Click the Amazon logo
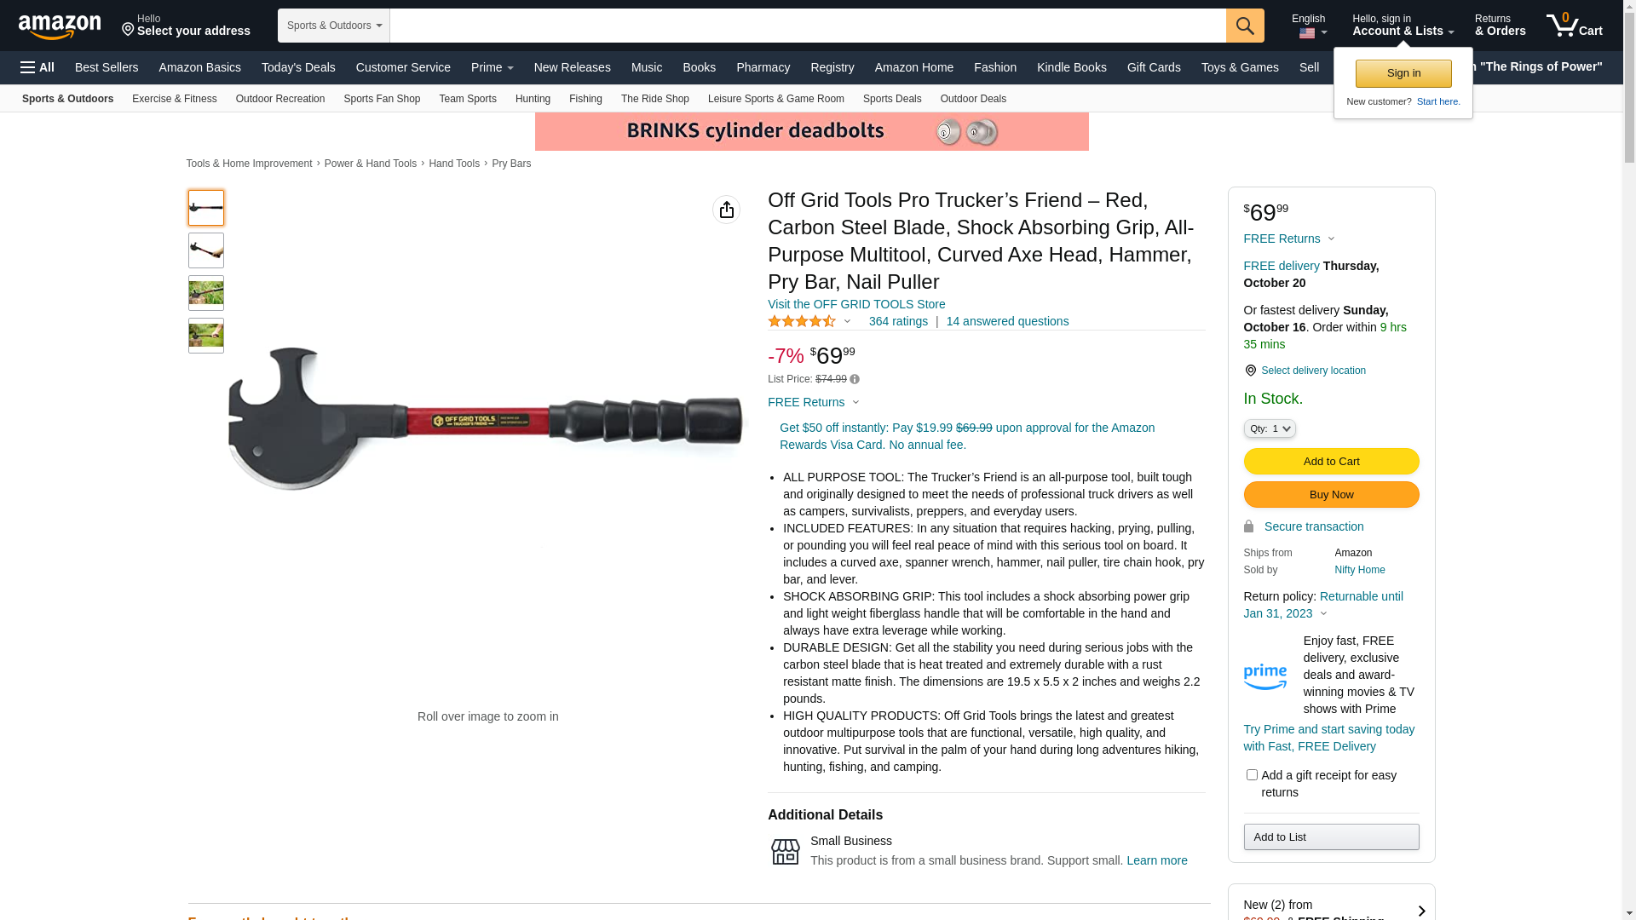Screen dimensions: 1636x920 [60, 26]
